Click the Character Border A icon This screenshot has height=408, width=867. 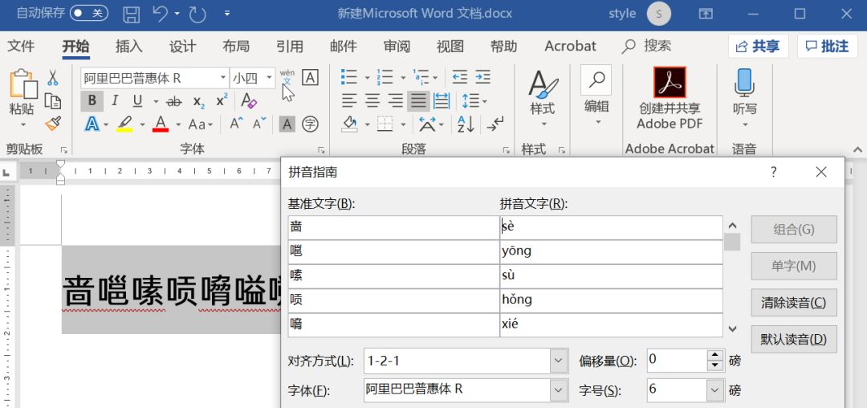(310, 78)
